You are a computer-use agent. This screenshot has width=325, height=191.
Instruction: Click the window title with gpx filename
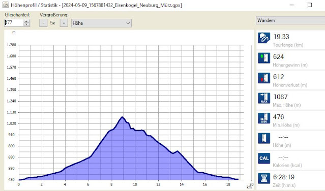click(x=96, y=5)
